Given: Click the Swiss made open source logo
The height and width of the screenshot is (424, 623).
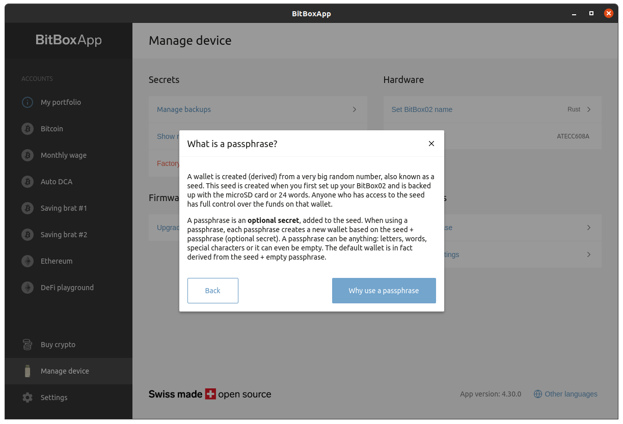Looking at the screenshot, I should tap(210, 394).
